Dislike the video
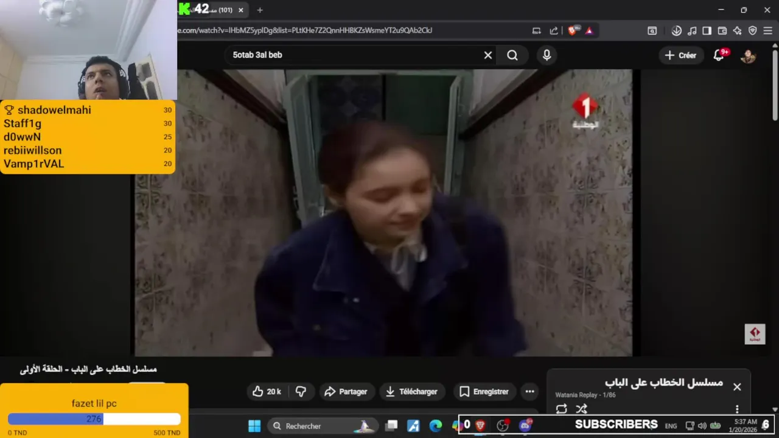Screen dimensions: 779x438 (x=301, y=392)
